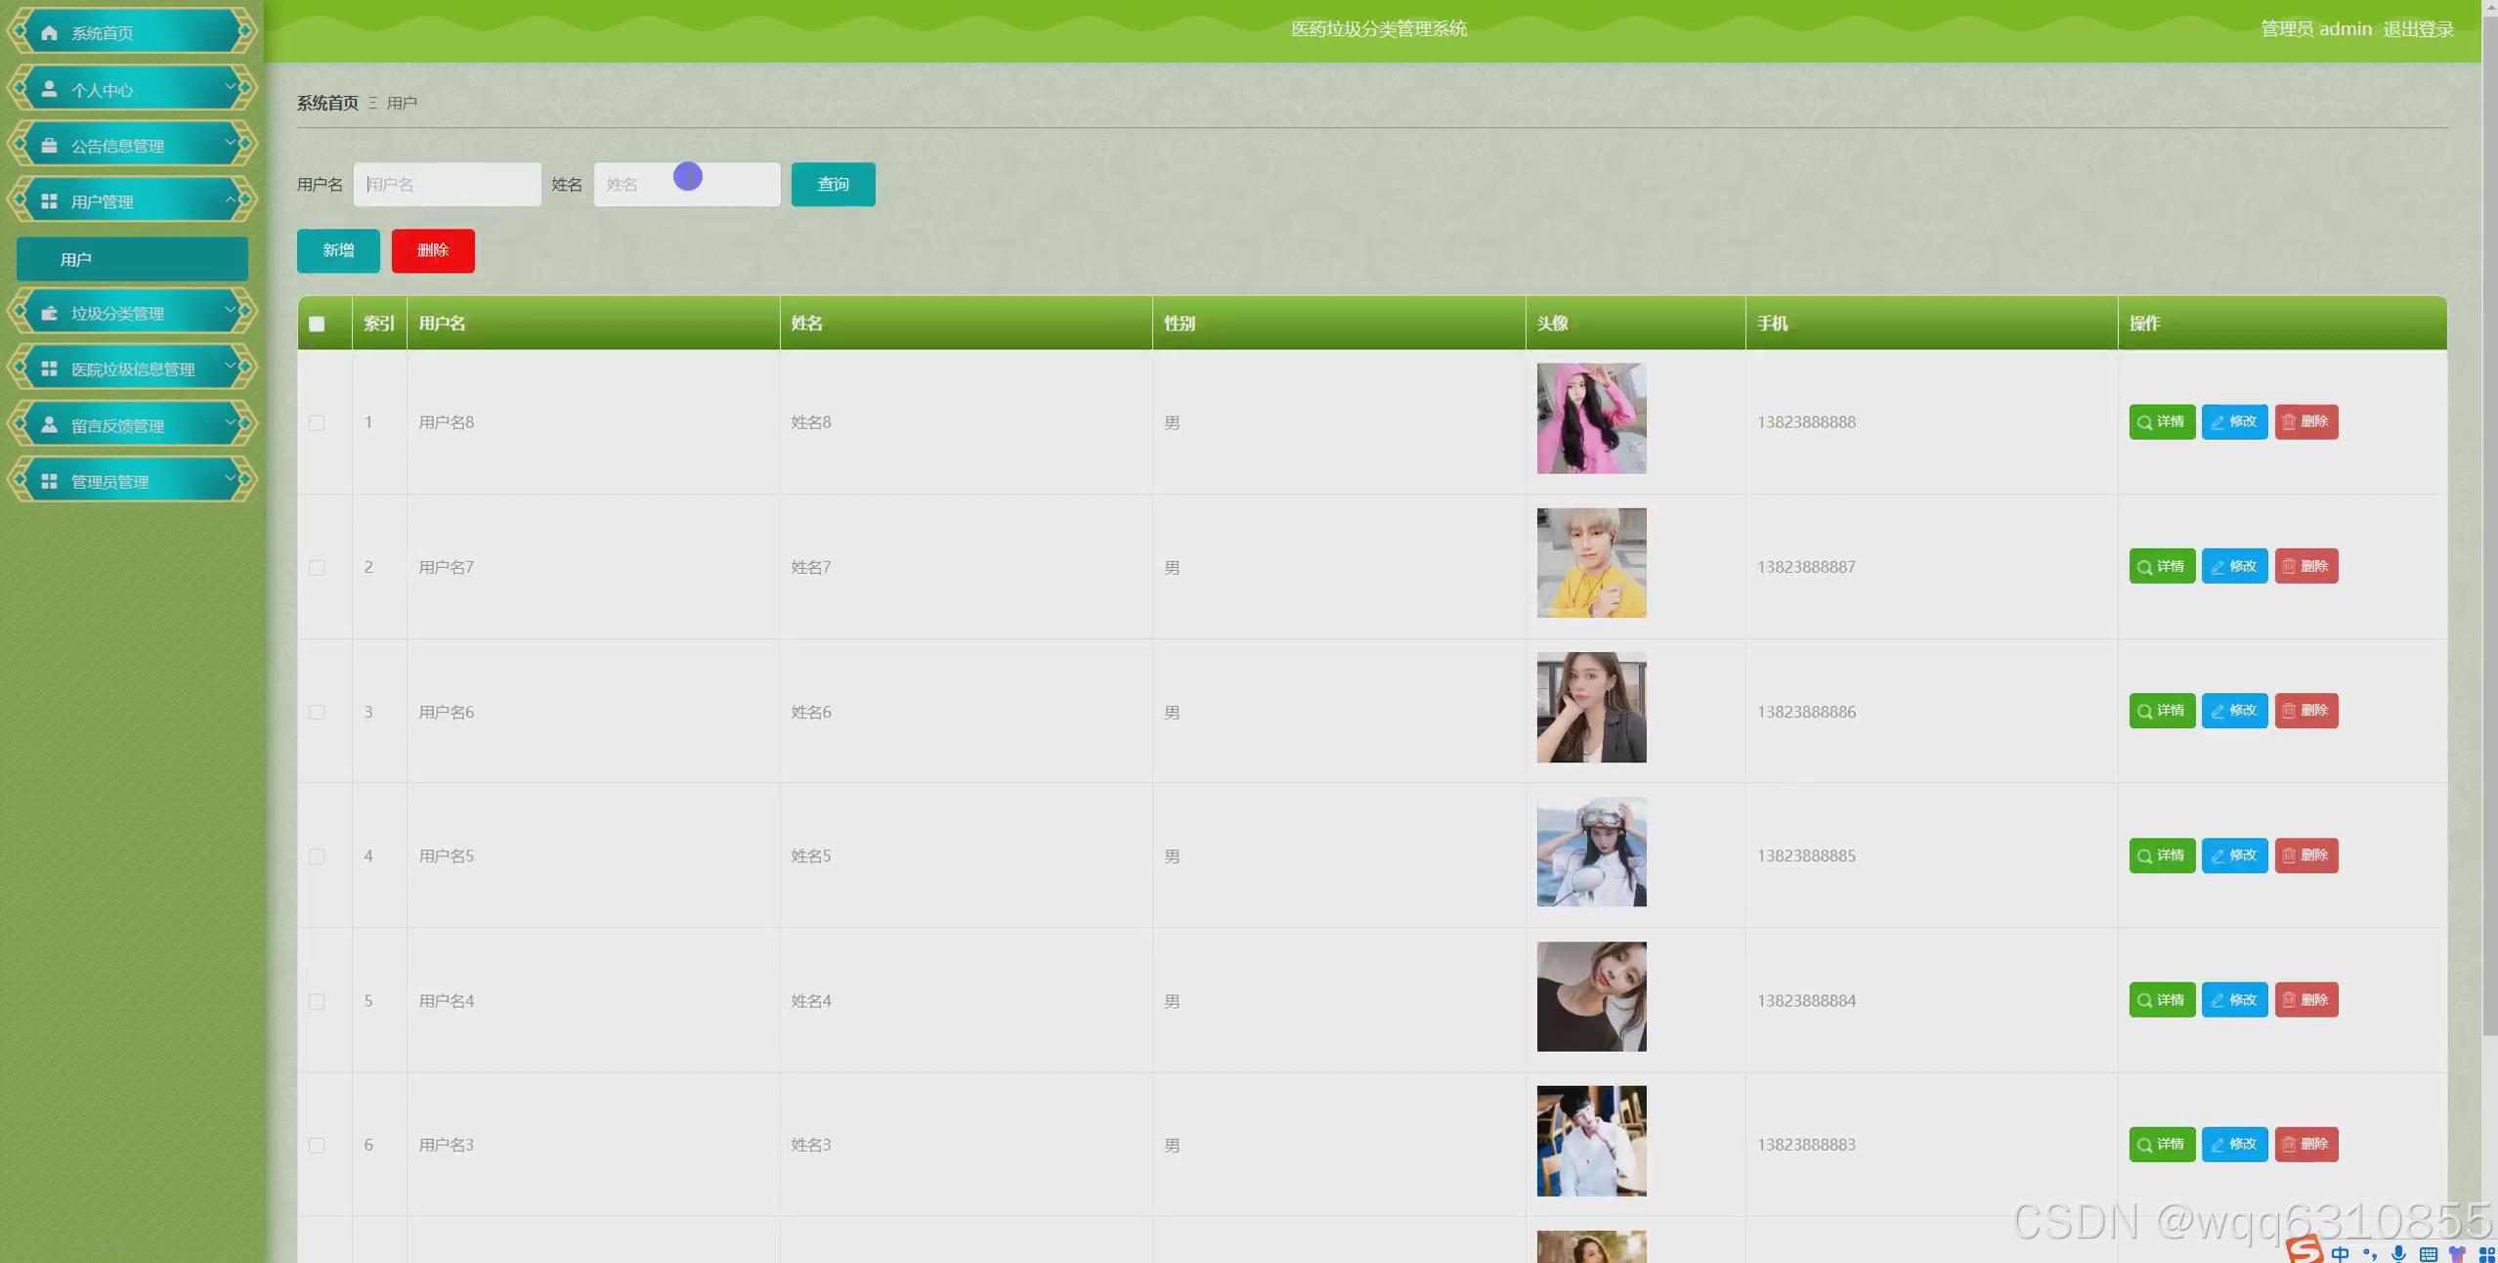Tick the checkbox for row 用户名4
Viewport: 2498px width, 1263px height.
tap(317, 1001)
